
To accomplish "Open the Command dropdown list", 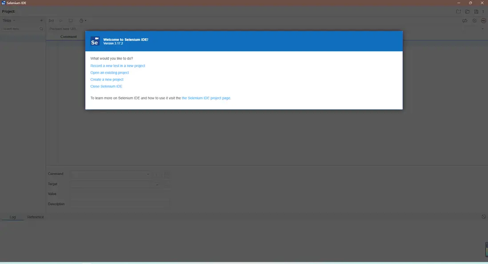I will (148, 174).
